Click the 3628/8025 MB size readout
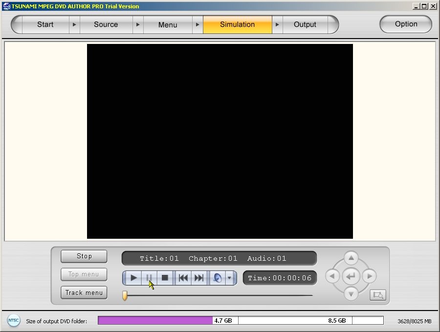 point(414,321)
